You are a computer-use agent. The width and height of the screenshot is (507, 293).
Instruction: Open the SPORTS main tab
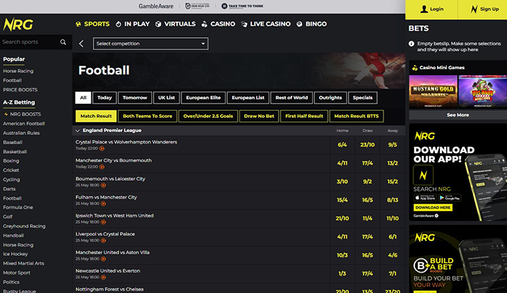pyautogui.click(x=93, y=24)
